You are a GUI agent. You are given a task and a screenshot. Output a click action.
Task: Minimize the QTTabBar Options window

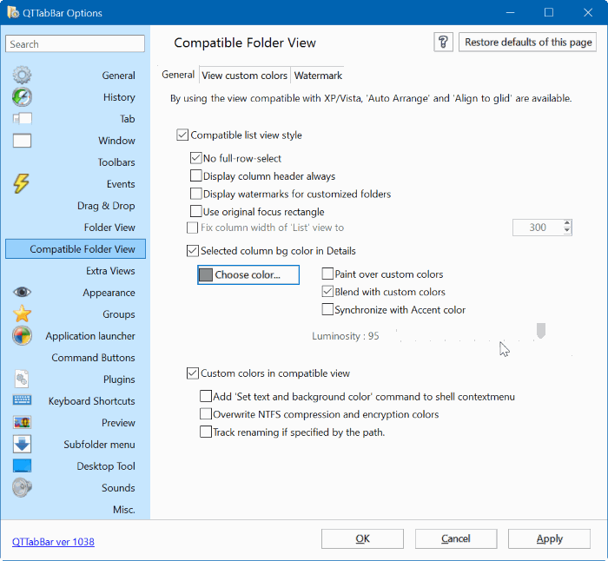click(x=511, y=12)
